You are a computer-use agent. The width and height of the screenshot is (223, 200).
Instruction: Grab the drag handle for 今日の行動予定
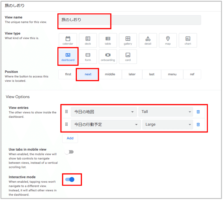click(66, 124)
